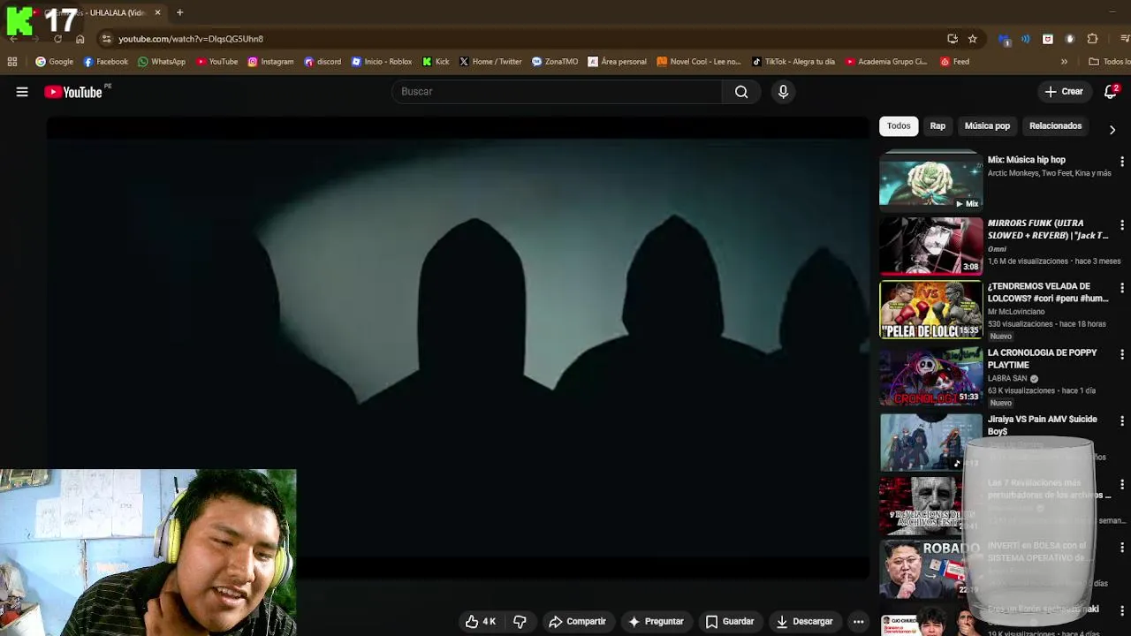Viewport: 1131px width, 636px height.
Task: Open the install/cast icon in address bar
Action: [953, 39]
